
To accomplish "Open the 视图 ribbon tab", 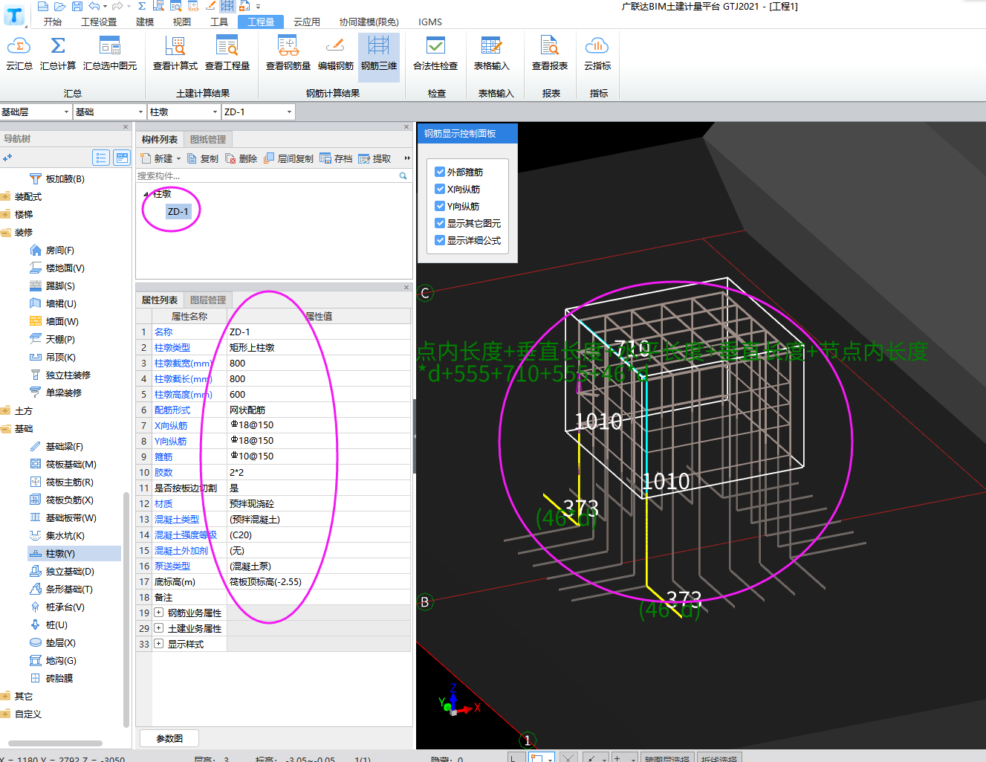I will pyautogui.click(x=182, y=22).
